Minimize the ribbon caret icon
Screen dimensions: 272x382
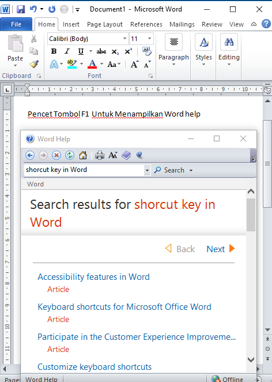coord(254,24)
